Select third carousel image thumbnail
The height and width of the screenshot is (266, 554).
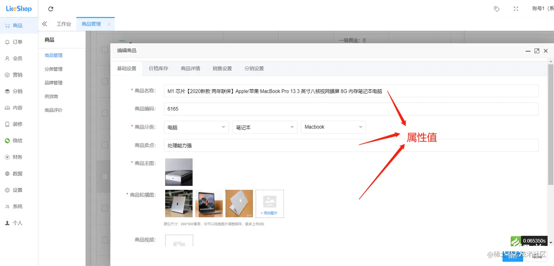[x=239, y=203]
